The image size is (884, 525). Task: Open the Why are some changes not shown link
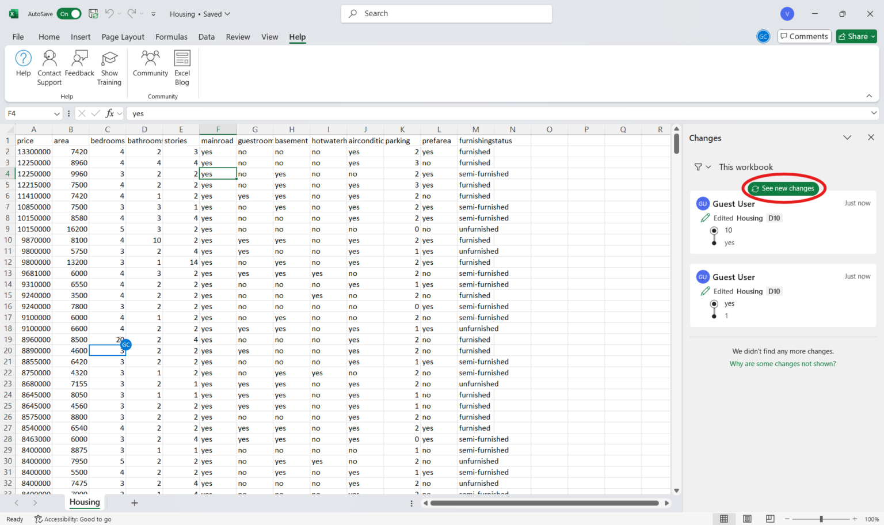(783, 363)
